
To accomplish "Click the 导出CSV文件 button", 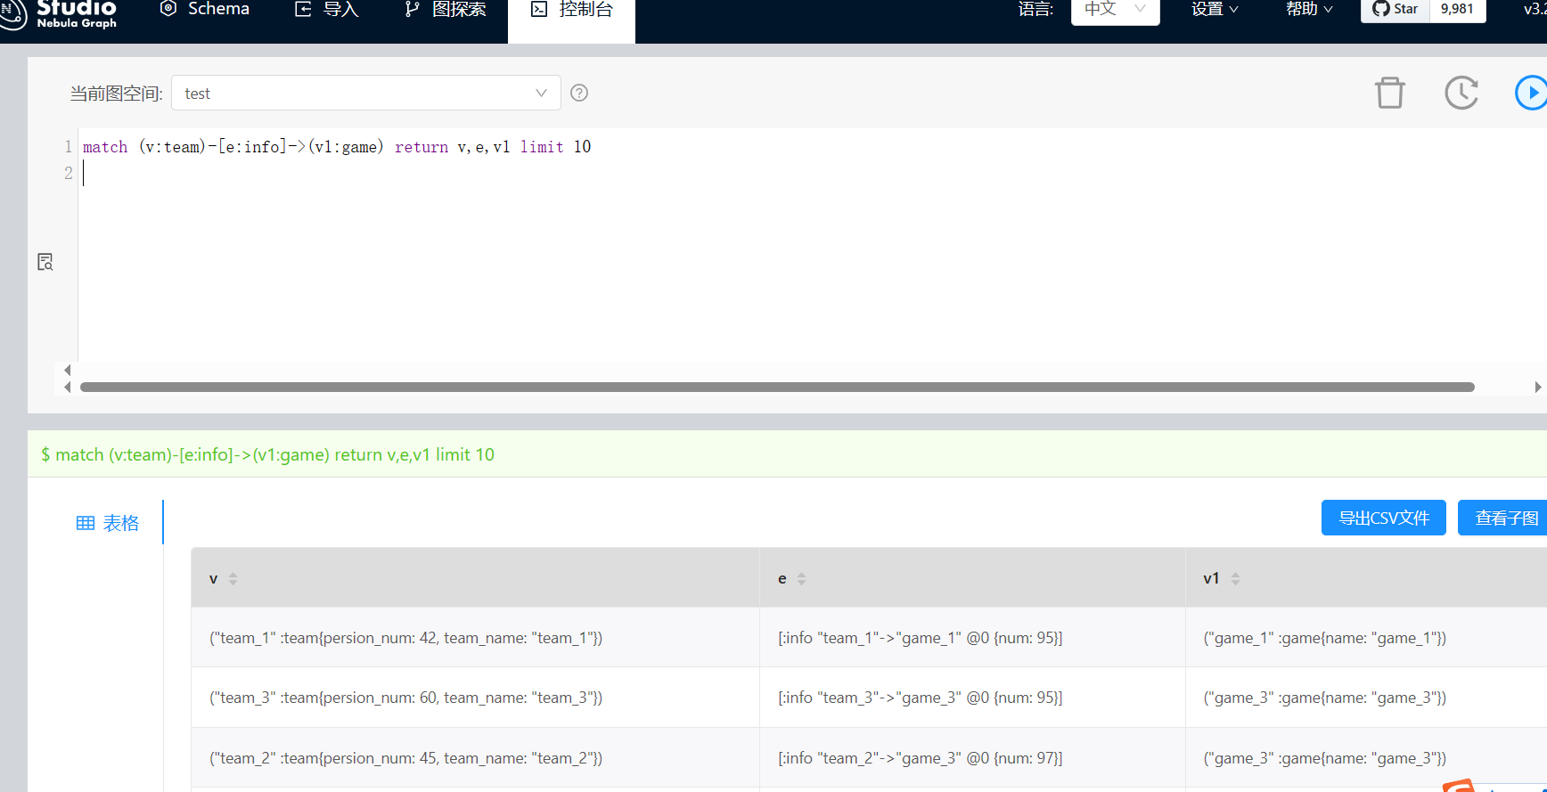I will tap(1384, 518).
